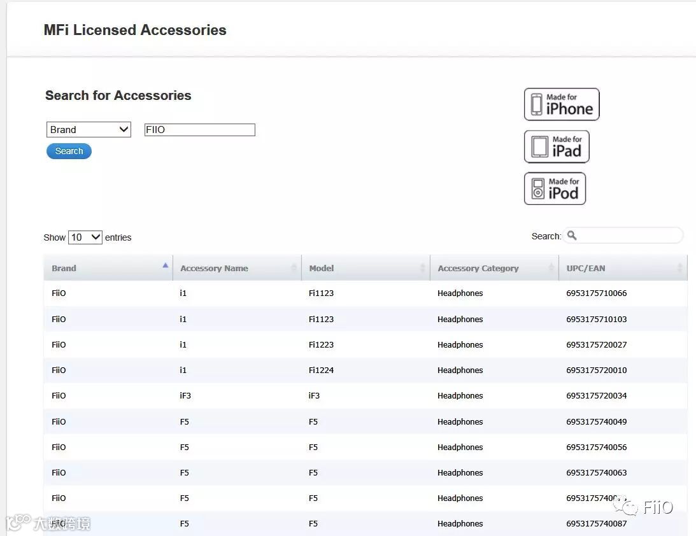Click accessory name iF3 cell
Image resolution: width=696 pixels, height=536 pixels.
click(x=185, y=396)
